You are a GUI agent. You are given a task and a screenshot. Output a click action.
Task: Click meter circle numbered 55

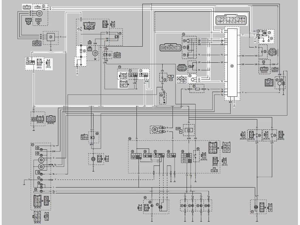[41, 166]
